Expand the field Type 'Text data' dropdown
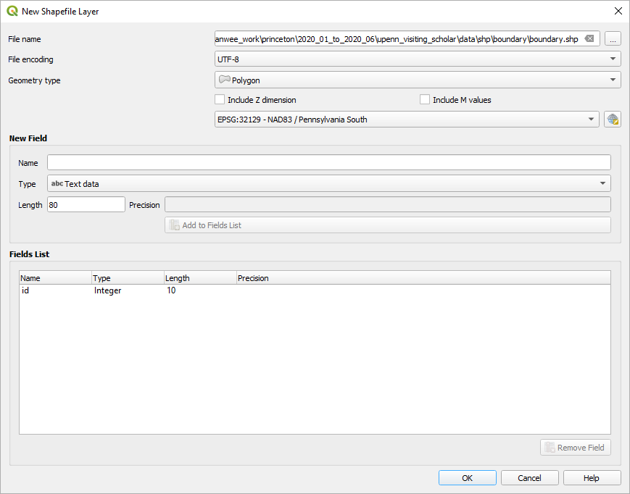 tap(328, 184)
